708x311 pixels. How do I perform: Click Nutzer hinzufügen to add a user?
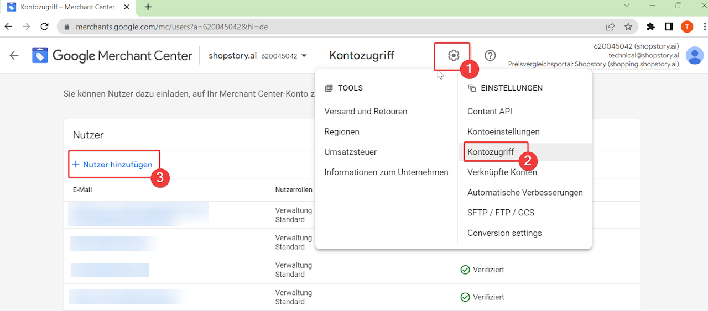112,165
